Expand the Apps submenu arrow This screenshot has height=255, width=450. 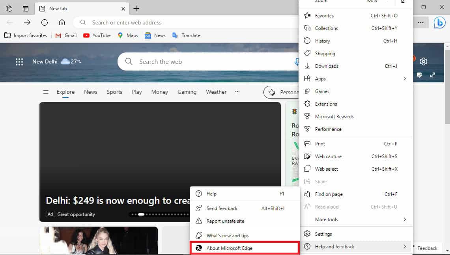pos(405,78)
